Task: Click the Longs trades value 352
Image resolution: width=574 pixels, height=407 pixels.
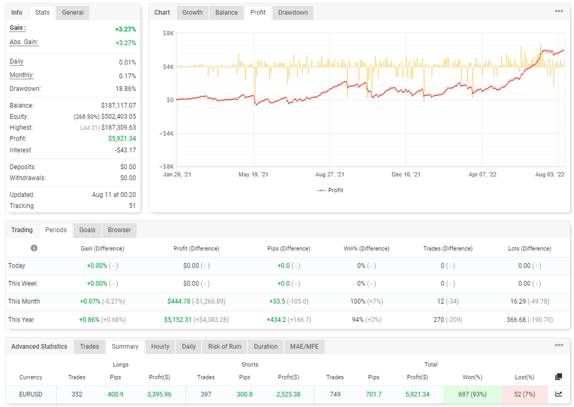Action: [77, 394]
